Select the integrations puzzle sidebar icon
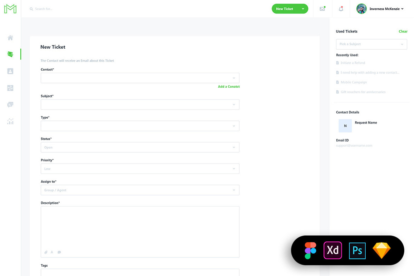The image size is (414, 276). click(10, 88)
